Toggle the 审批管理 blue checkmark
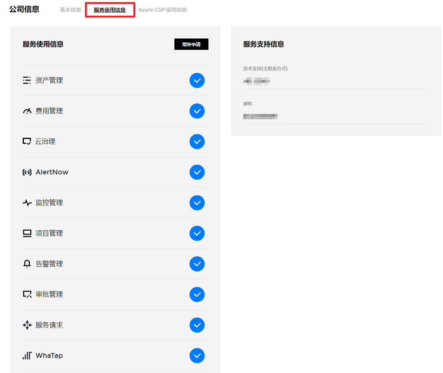The height and width of the screenshot is (373, 443). pyautogui.click(x=197, y=294)
